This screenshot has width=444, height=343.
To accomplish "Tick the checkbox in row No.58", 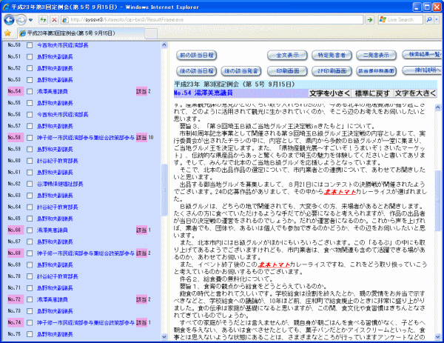I will click(30, 138).
